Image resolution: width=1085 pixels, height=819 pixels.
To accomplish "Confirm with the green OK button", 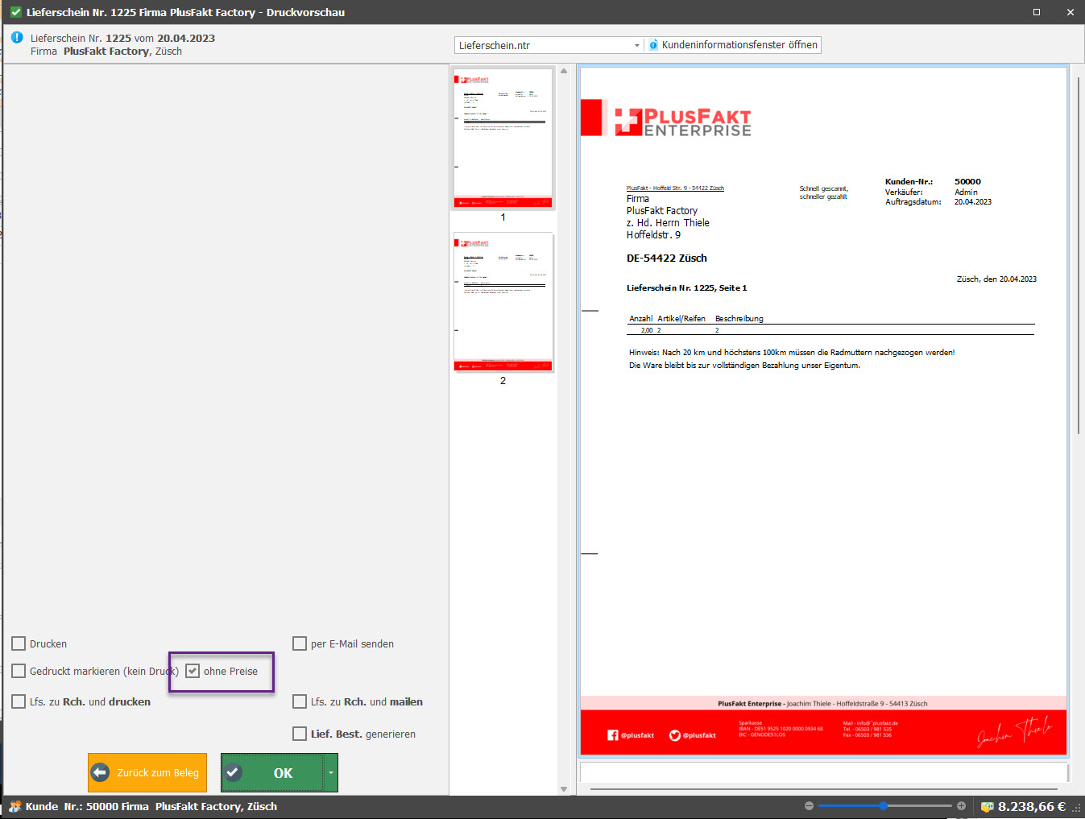I will tap(272, 772).
